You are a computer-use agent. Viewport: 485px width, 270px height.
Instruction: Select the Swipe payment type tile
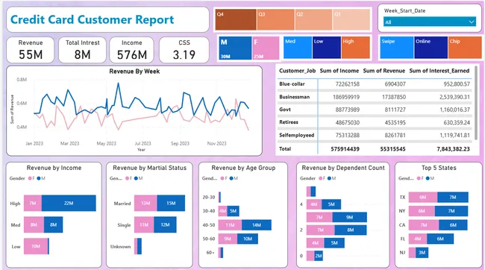coord(397,47)
